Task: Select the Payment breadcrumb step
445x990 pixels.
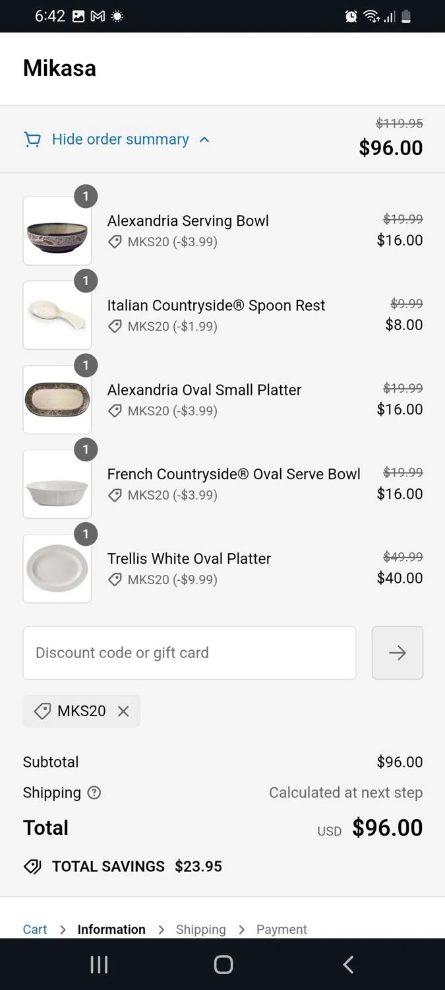Action: point(282,929)
